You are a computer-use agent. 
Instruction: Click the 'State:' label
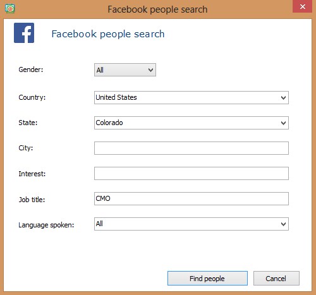(x=28, y=123)
